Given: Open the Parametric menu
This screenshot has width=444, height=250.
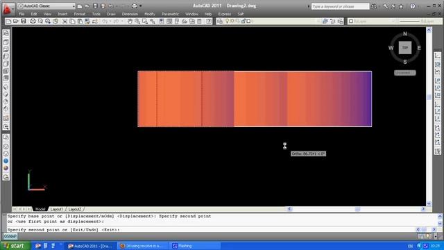Looking at the screenshot, I should (170, 14).
